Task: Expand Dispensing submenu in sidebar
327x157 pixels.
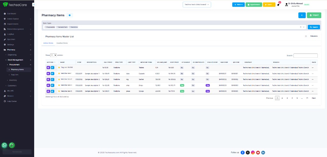Action: point(18,55)
